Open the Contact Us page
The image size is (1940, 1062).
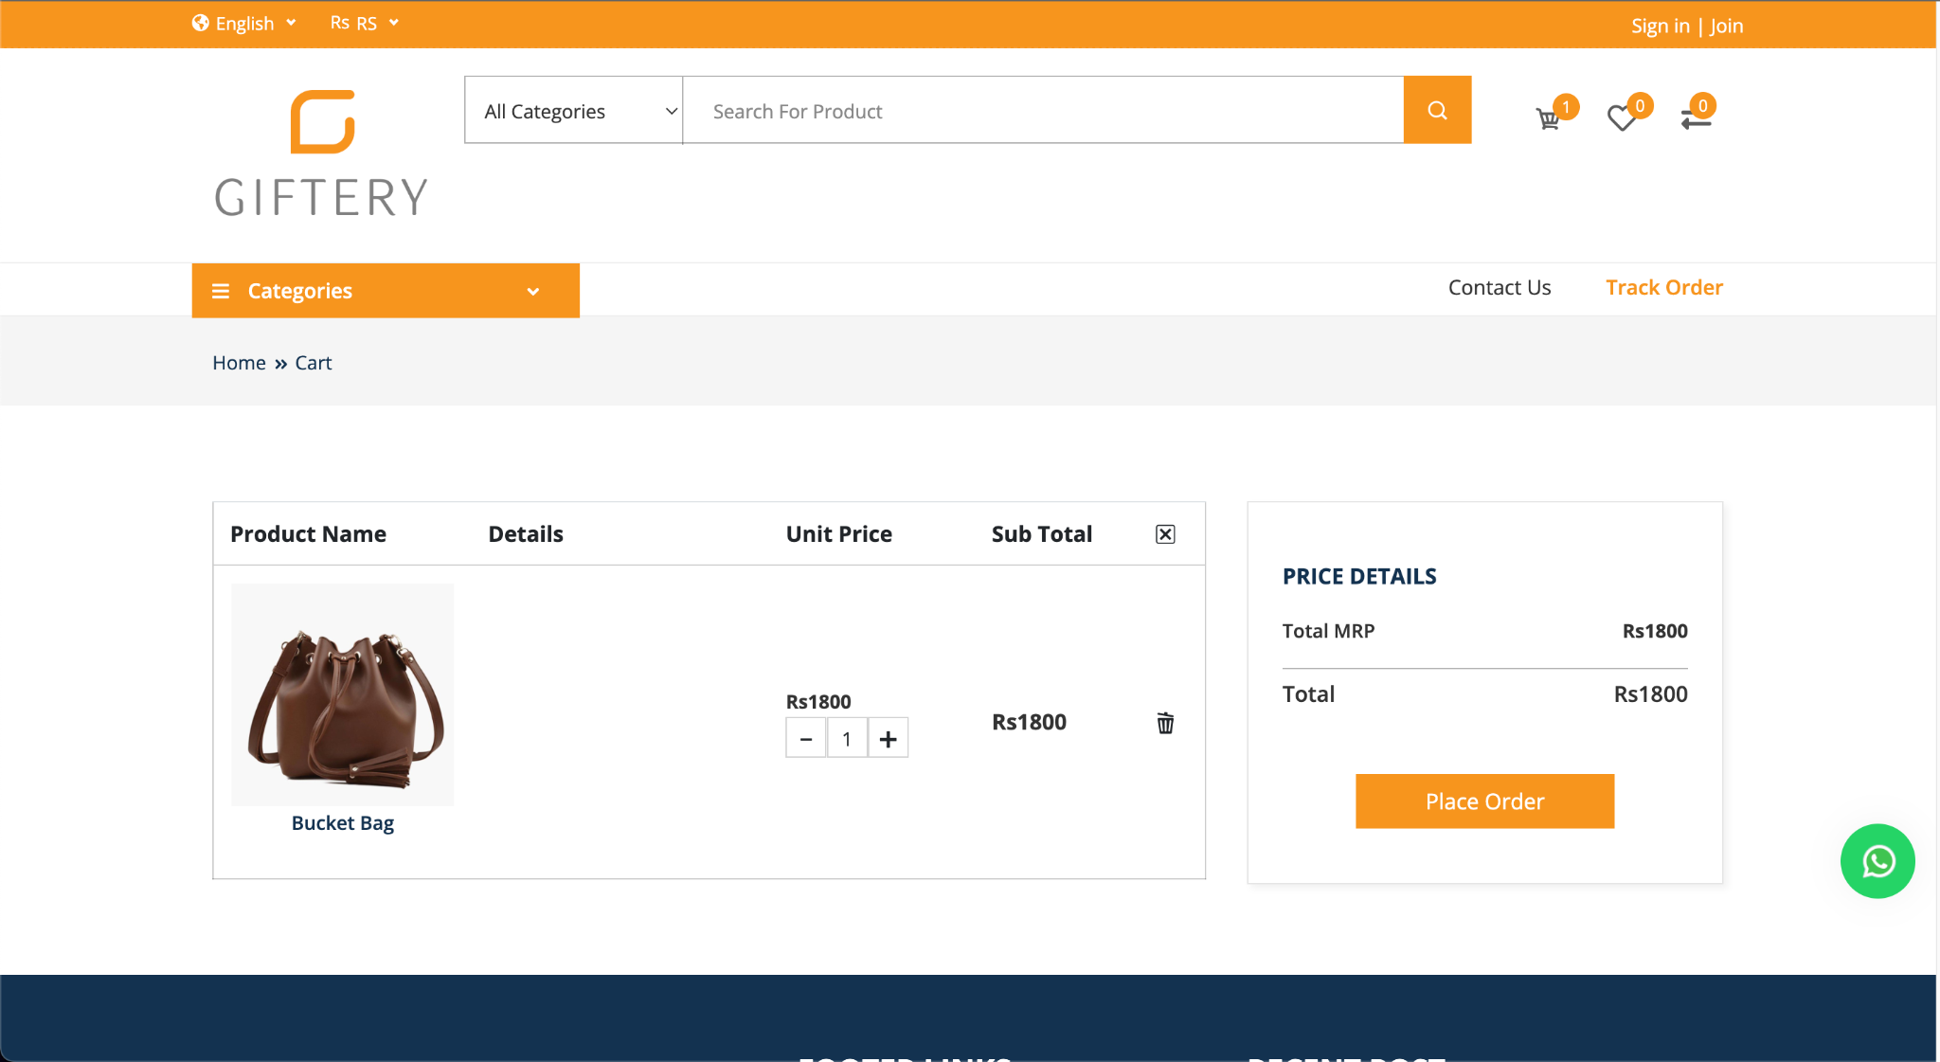coord(1500,287)
